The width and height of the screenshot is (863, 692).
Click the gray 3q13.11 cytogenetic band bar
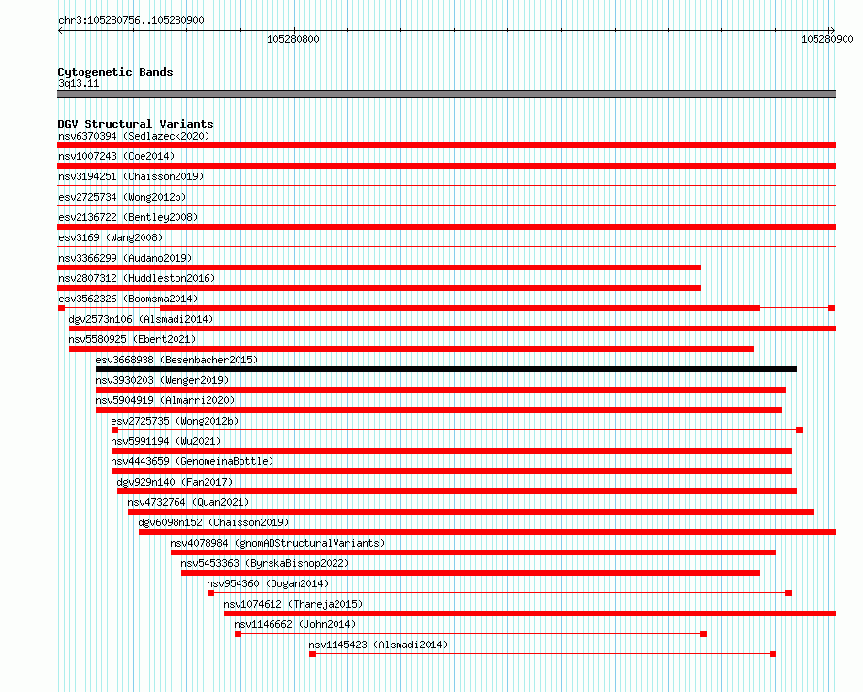pyautogui.click(x=446, y=94)
